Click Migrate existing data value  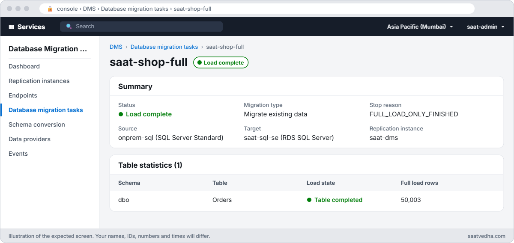tap(275, 114)
